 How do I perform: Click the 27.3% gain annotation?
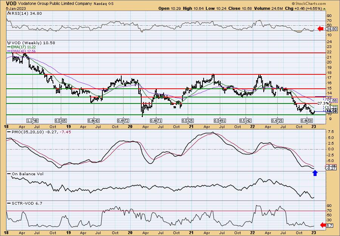pyautogui.click(x=323, y=103)
